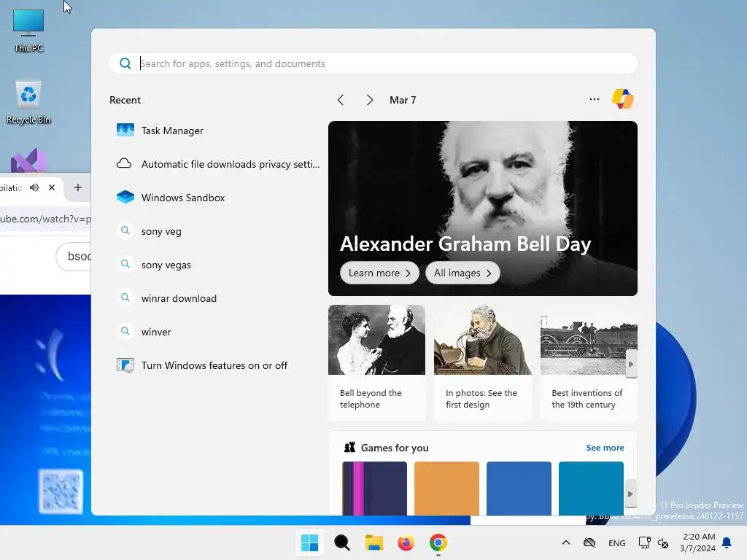
Task: Switch ENG input language
Action: click(617, 542)
